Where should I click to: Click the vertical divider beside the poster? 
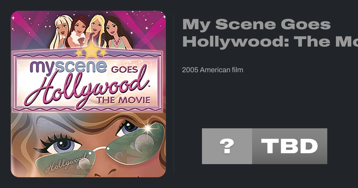tap(174, 94)
